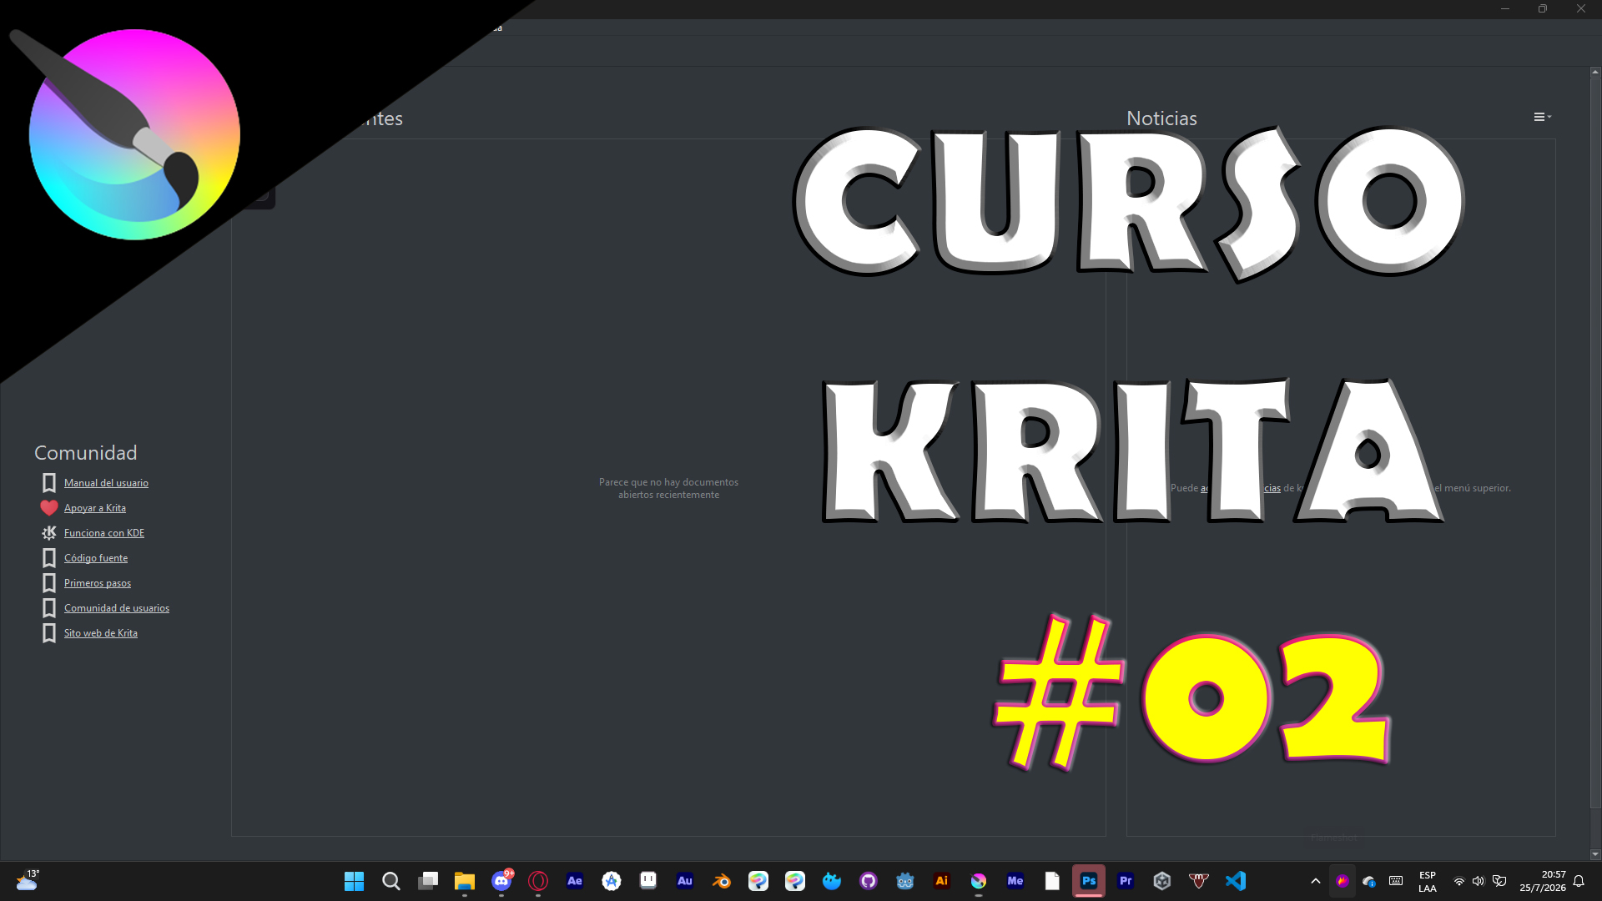The width and height of the screenshot is (1602, 901).
Task: Open the Primeros pasos link
Action: 98,583
